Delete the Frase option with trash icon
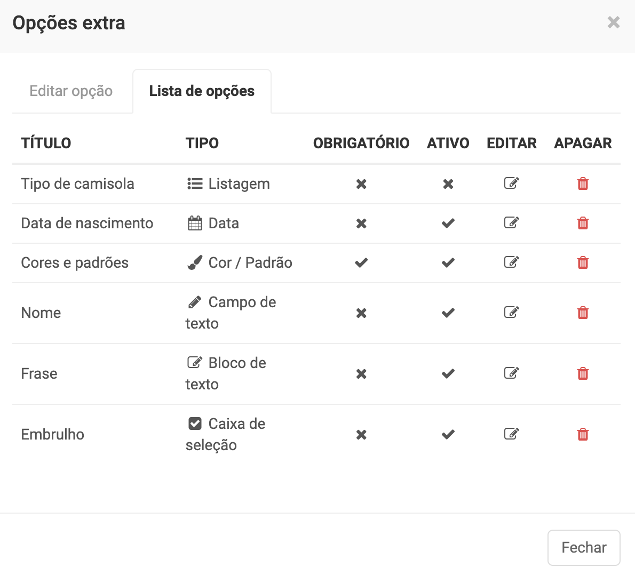The image size is (635, 575). coord(583,373)
